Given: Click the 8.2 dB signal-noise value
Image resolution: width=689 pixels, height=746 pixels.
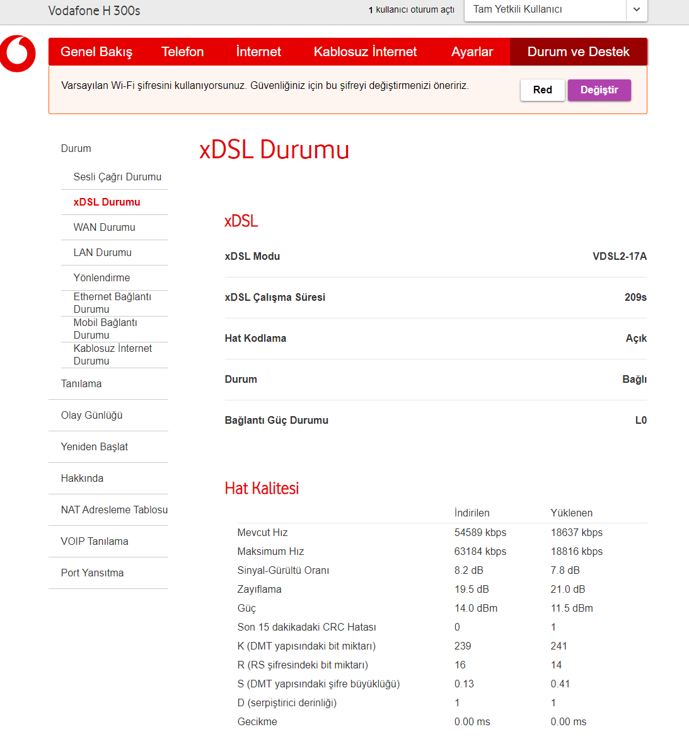Looking at the screenshot, I should point(469,571).
